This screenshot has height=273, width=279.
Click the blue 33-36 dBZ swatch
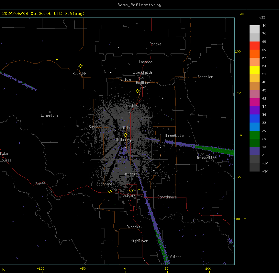pos(254,118)
